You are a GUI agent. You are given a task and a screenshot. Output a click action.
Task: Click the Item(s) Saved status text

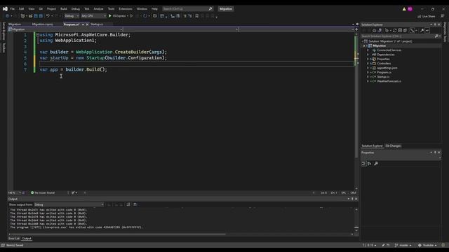[x=15, y=245]
